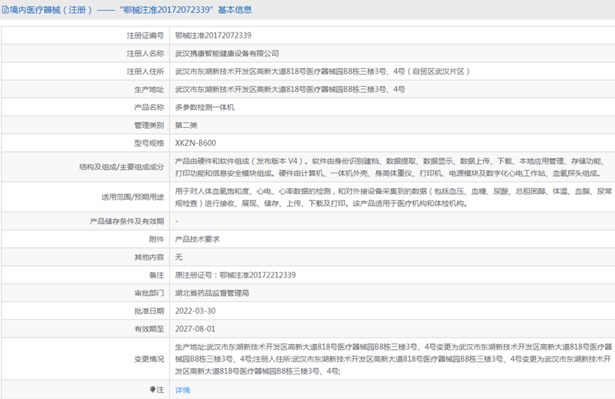This screenshot has height=399, width=615.
Task: Click the page title 境内医疗器械（注册）
Action: coord(51,10)
